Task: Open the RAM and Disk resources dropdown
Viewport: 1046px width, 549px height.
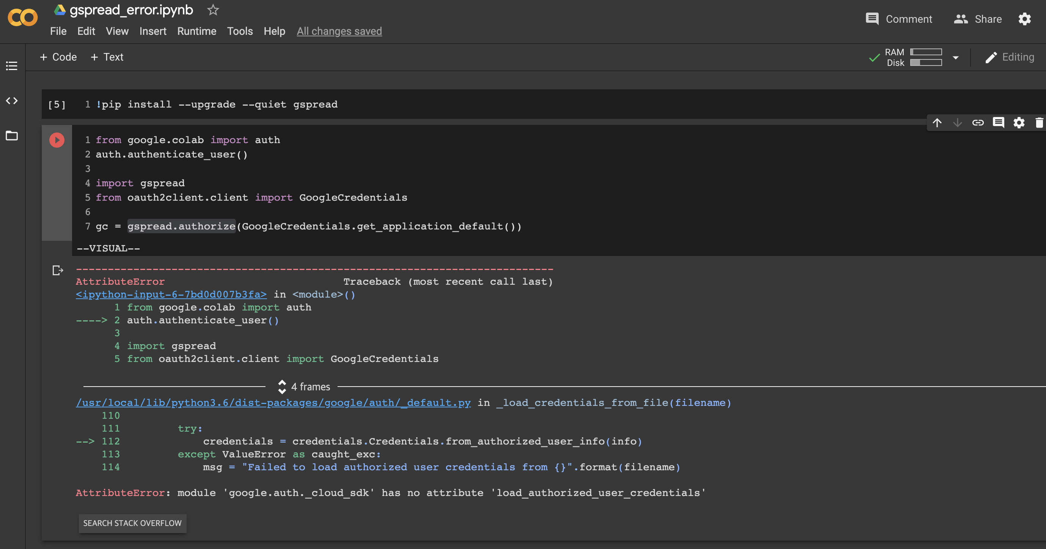Action: (955, 57)
